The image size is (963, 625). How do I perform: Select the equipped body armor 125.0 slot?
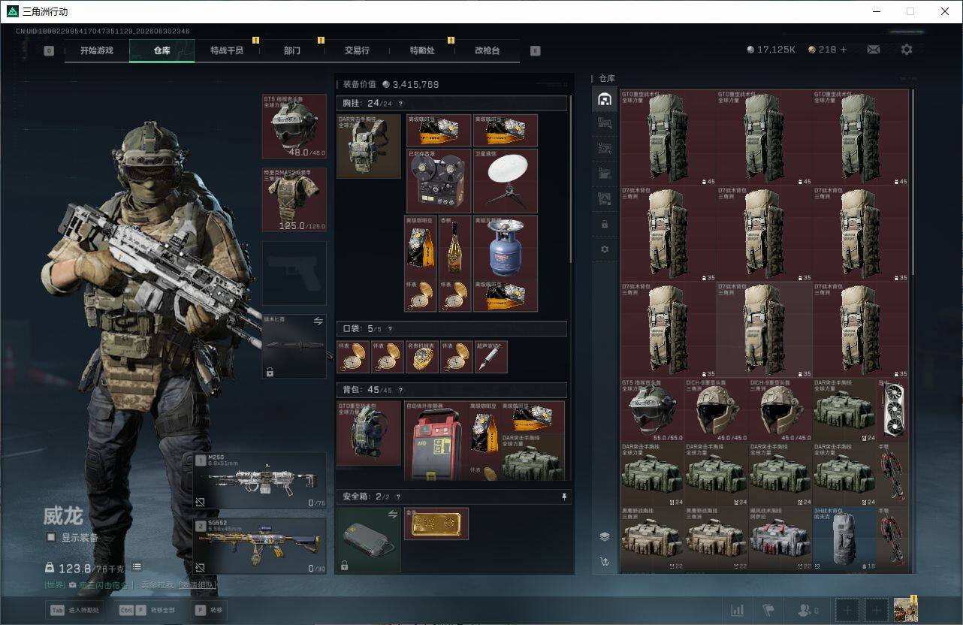pyautogui.click(x=294, y=200)
